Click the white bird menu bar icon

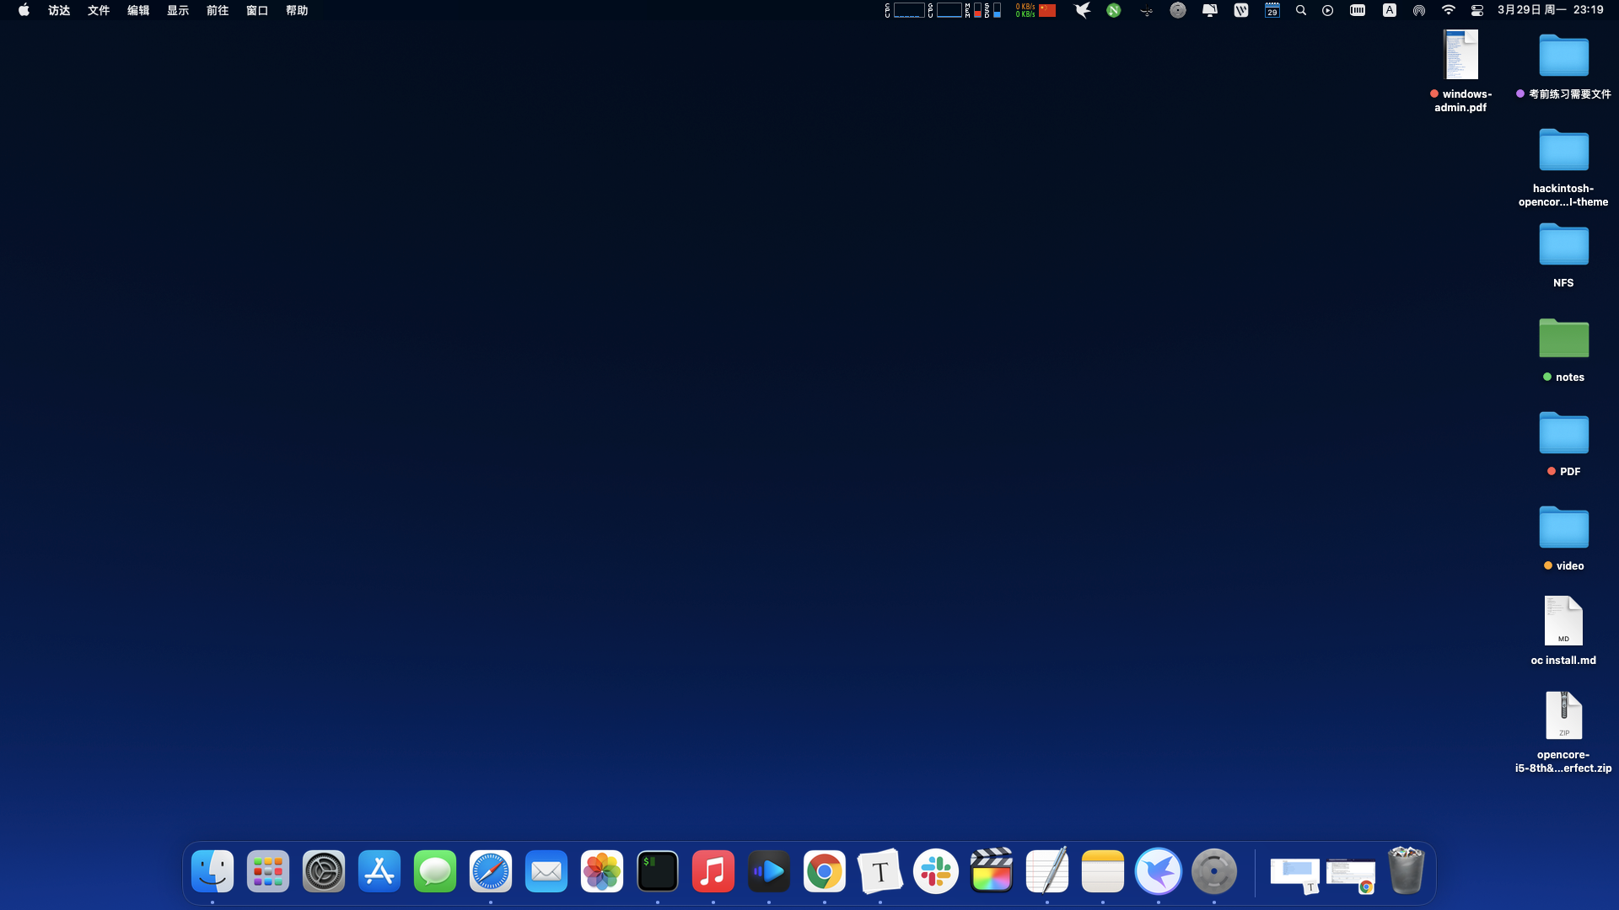click(1083, 10)
